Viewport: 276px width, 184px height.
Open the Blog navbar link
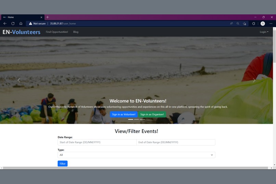pyautogui.click(x=76, y=32)
